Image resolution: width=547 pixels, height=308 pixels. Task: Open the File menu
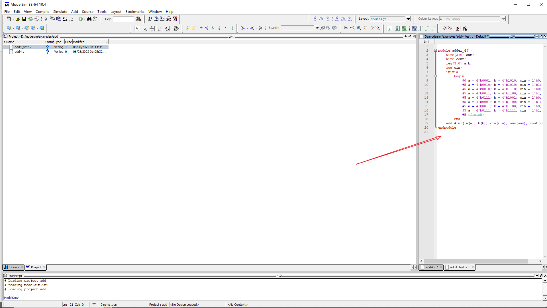7,11
